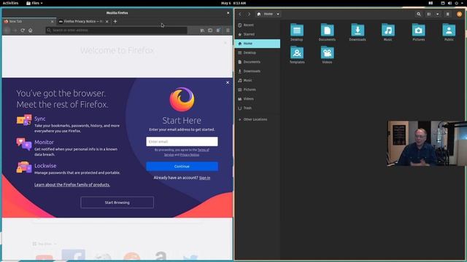467x262 pixels.
Task: Open the Firefox hamburger menu
Action: point(228,31)
